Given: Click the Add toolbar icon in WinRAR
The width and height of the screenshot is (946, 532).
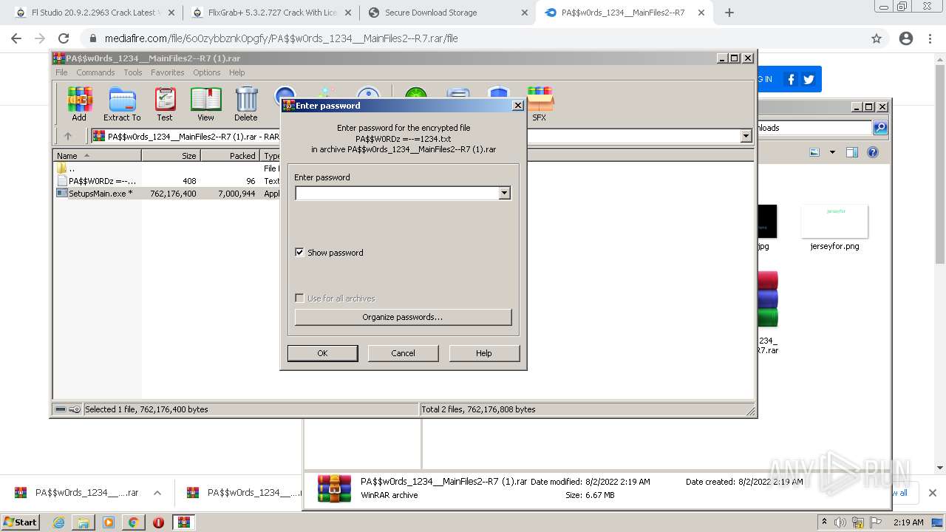Looking at the screenshot, I should tap(79, 104).
